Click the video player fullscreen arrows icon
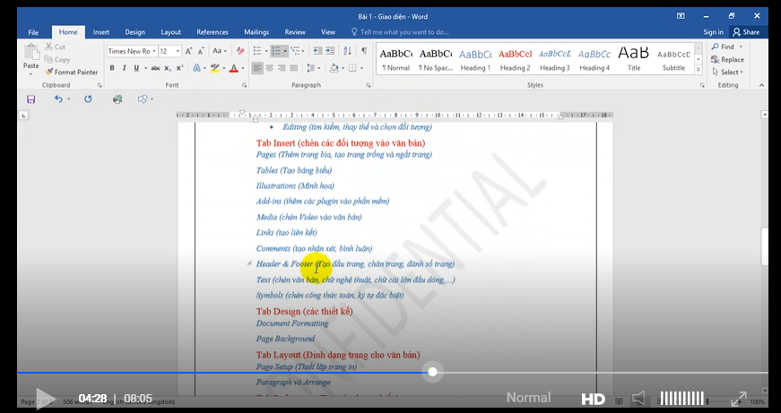 739,399
